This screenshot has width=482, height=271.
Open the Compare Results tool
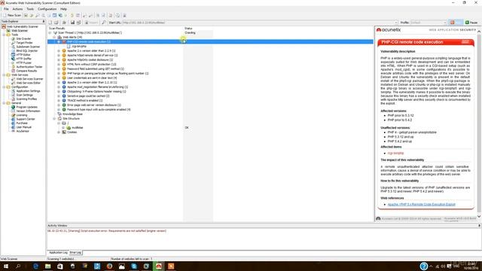pos(26,71)
